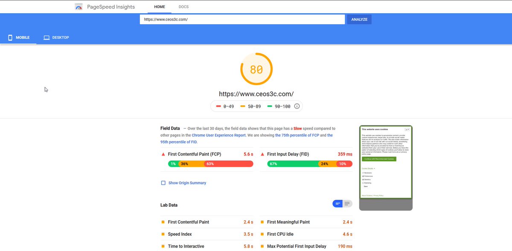The image size is (512, 251).
Task: Check the Show Origin Summary checkbox
Action: pyautogui.click(x=163, y=182)
